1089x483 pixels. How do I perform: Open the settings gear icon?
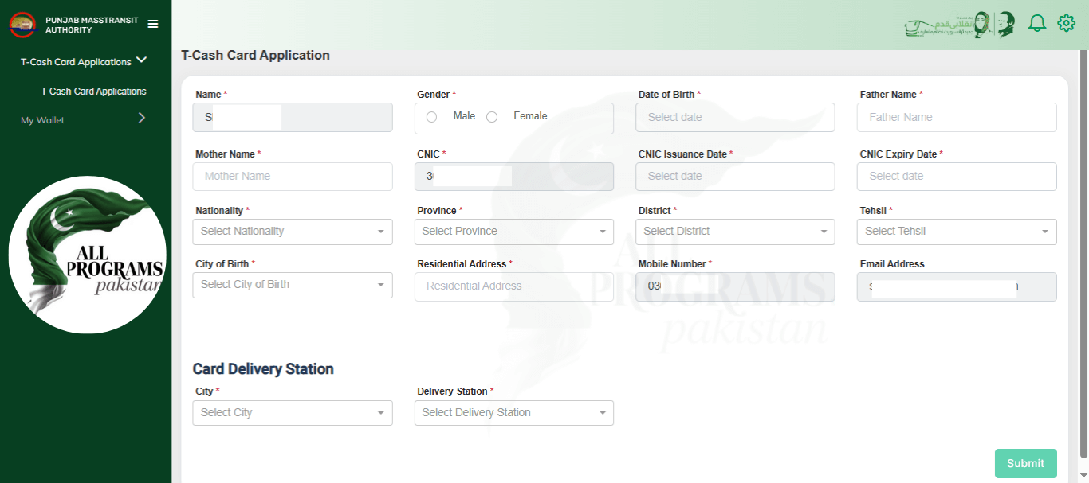pyautogui.click(x=1066, y=24)
